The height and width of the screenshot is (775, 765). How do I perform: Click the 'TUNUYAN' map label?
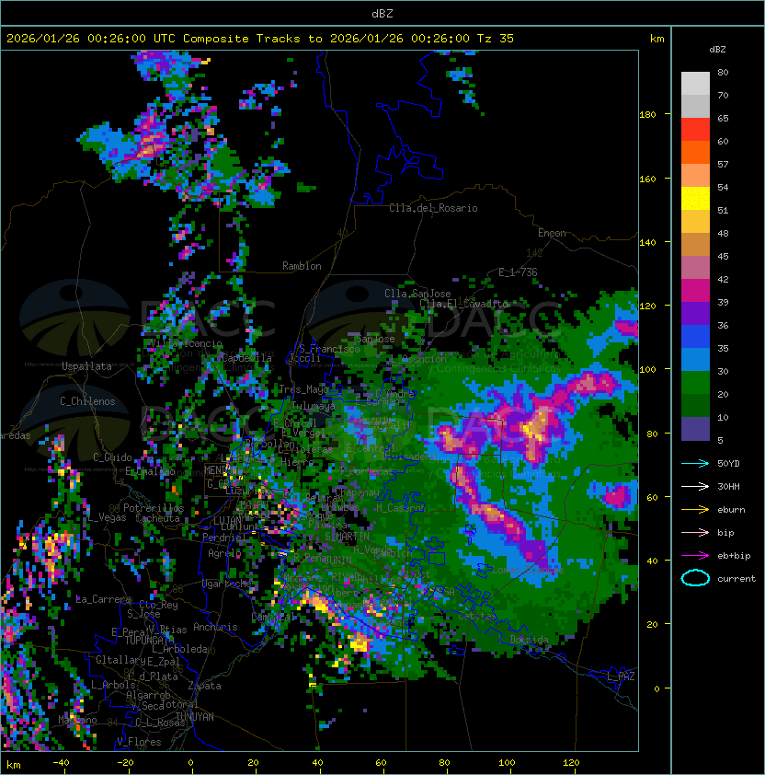coord(195,717)
